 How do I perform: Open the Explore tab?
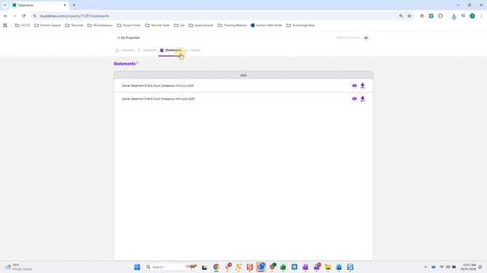click(193, 50)
